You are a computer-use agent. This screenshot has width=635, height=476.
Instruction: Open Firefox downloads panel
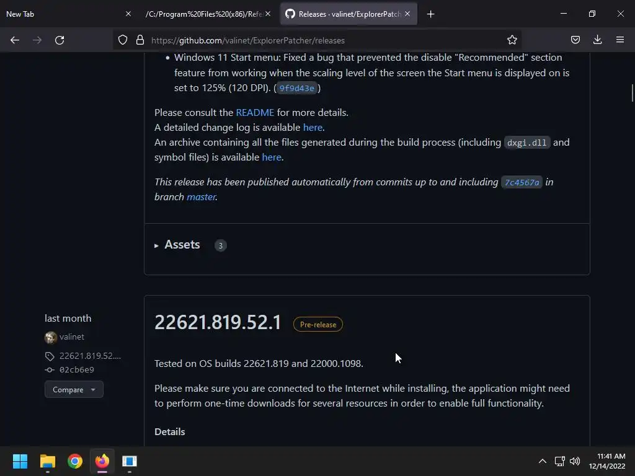click(597, 40)
